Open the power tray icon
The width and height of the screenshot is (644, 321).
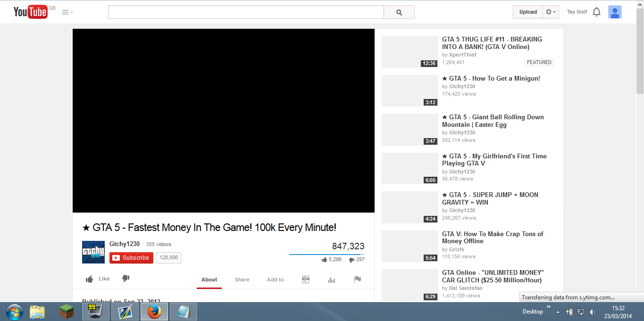(569, 312)
